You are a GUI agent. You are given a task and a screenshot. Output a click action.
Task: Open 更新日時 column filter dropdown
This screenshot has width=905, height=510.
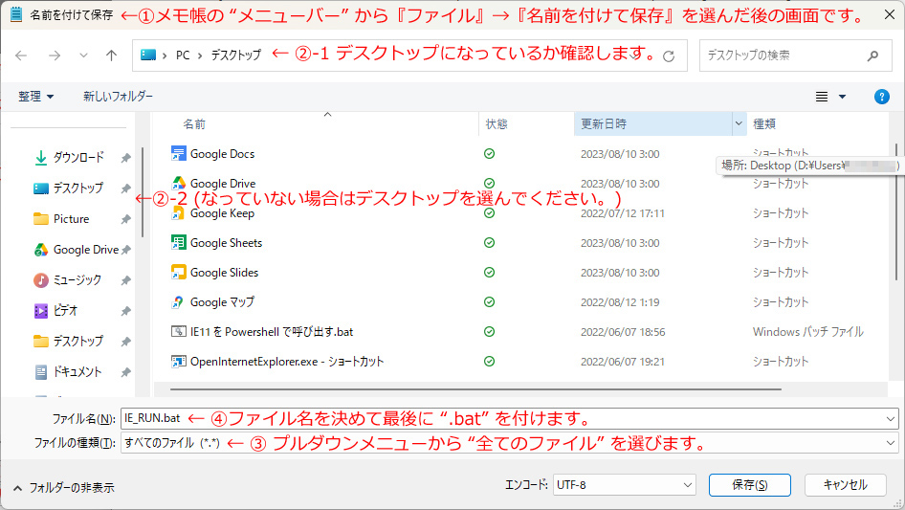(x=739, y=124)
